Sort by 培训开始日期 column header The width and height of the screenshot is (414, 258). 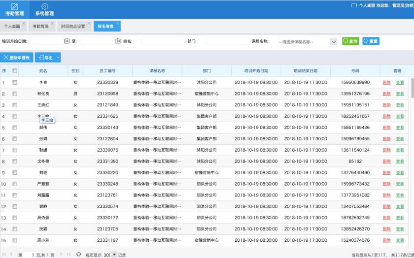(x=256, y=71)
